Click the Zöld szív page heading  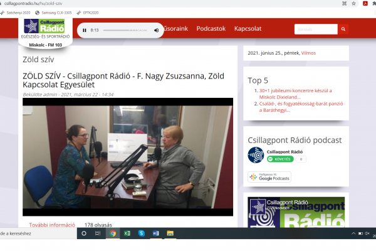38,60
